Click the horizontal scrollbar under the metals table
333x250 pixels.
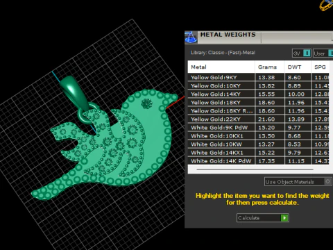(x=255, y=169)
